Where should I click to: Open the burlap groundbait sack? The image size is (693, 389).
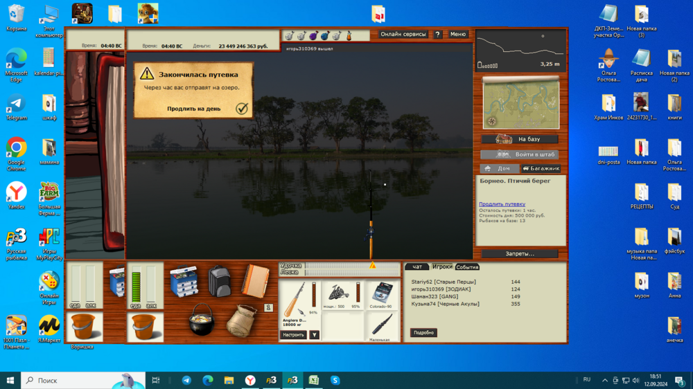pos(242,320)
